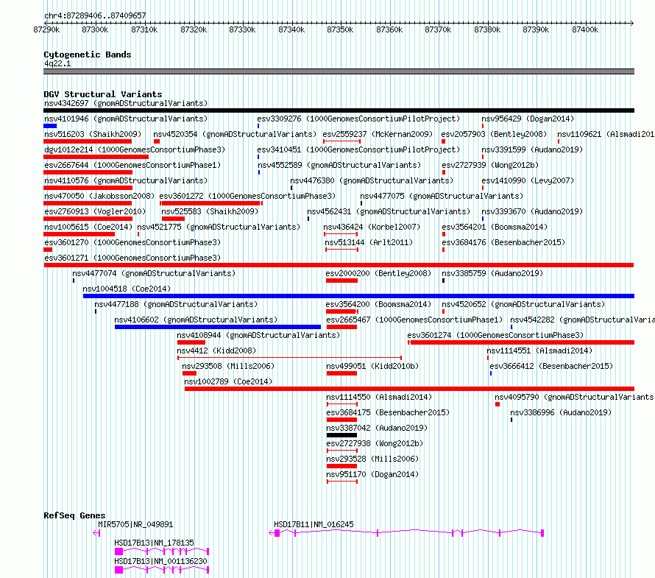Viewport: 655px width, 578px height.
Task: Click nsv4477075 gnomAD variant label
Action: click(x=442, y=196)
